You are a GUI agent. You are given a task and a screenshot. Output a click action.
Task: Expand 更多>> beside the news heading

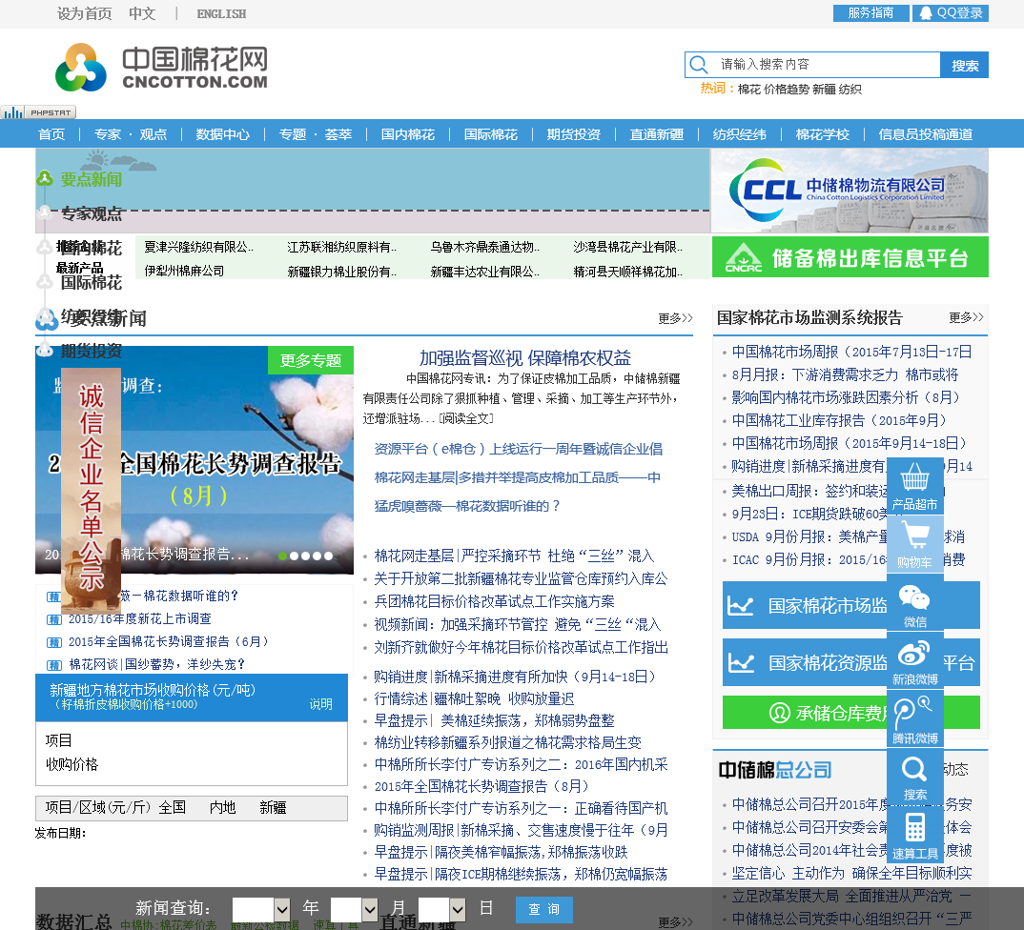pos(675,318)
